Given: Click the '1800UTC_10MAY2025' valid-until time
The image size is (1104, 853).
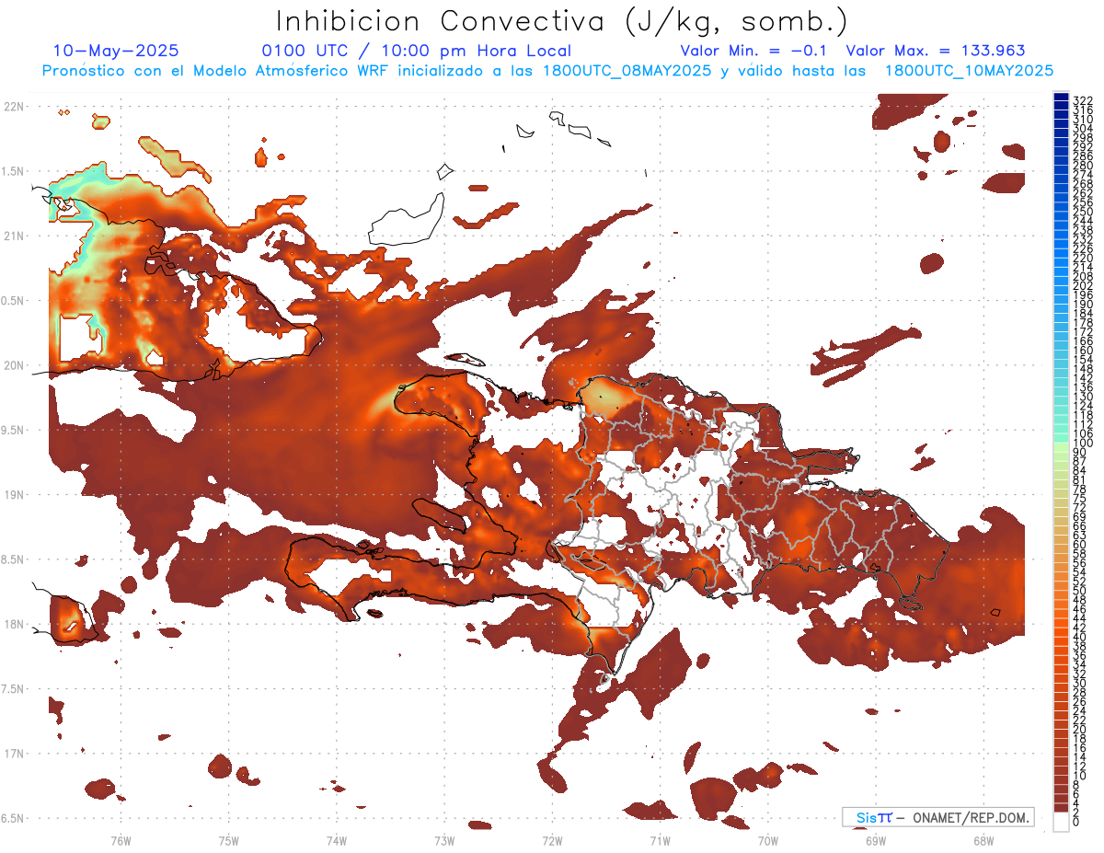Looking at the screenshot, I should point(969,71).
